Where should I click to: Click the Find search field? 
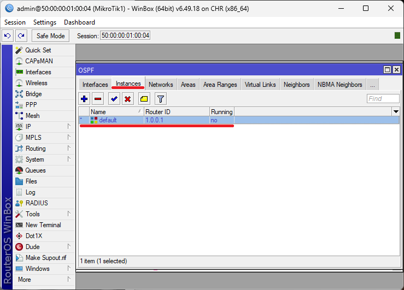pos(383,99)
